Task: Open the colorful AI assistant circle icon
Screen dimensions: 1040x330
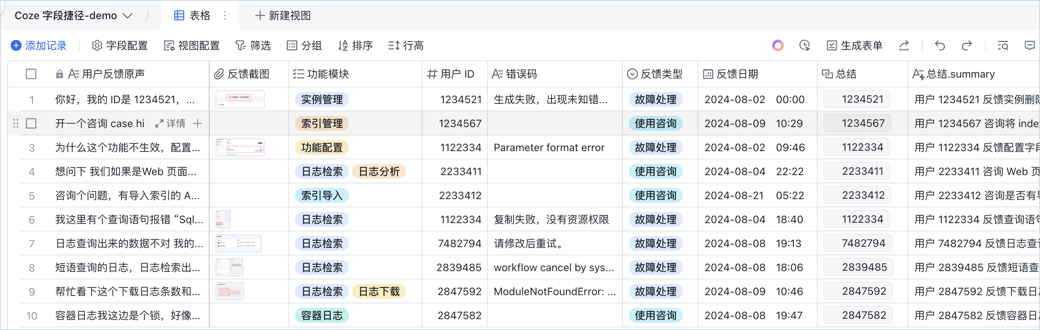Action: click(778, 46)
